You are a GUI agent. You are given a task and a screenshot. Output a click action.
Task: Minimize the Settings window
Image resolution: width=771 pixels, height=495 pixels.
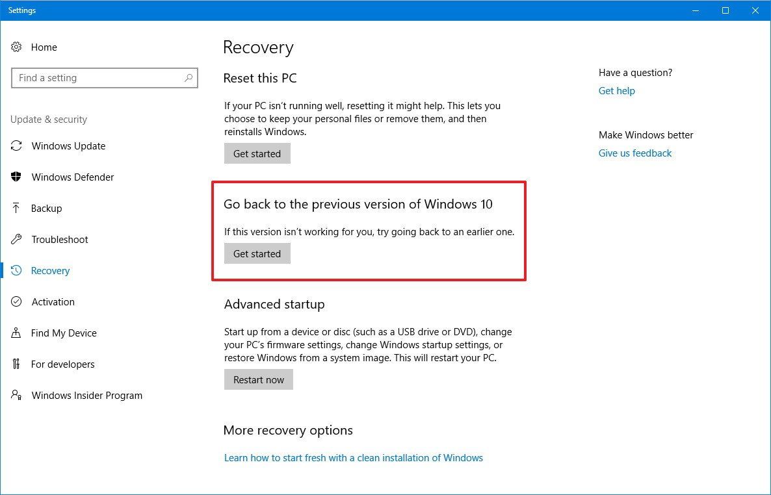[696, 10]
